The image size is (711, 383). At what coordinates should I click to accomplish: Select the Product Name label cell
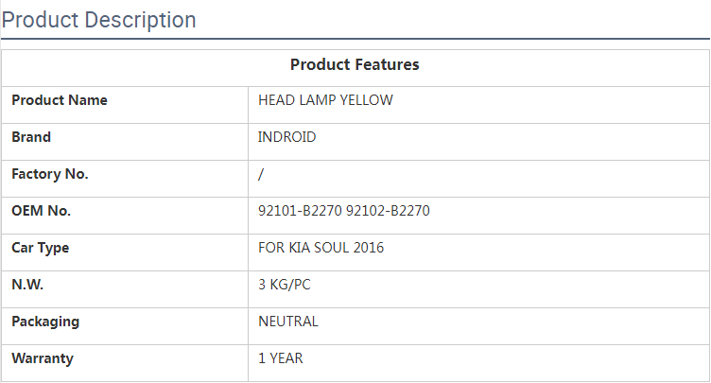click(x=60, y=100)
